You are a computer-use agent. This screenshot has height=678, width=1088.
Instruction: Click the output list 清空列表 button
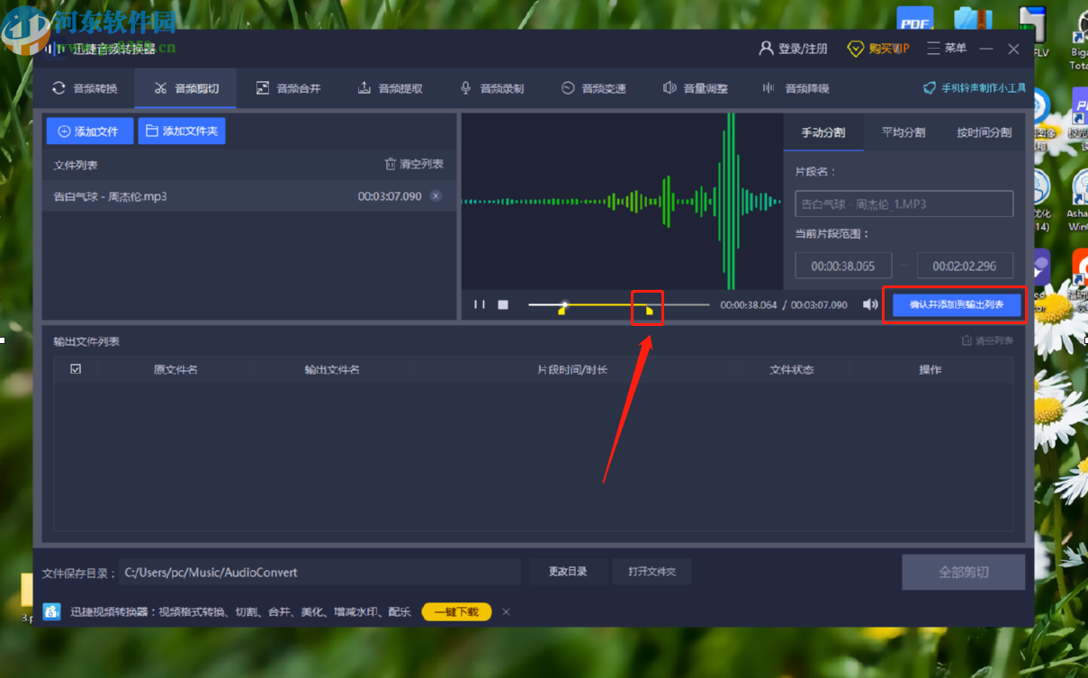987,340
